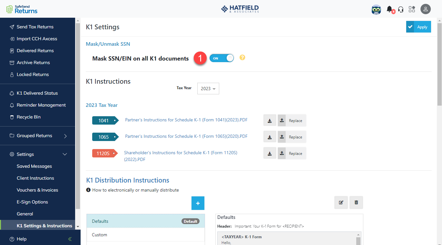
Task: Replace the 1120S instructions PDF
Action: pos(292,153)
